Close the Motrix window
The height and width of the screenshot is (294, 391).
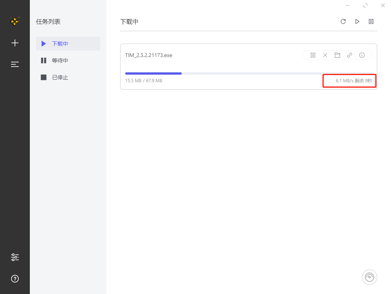pos(383,5)
